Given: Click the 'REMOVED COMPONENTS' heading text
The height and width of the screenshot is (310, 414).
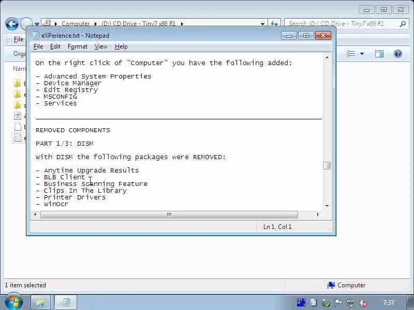Looking at the screenshot, I should (x=73, y=130).
